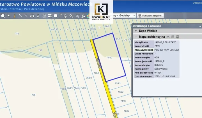Click parcel 20 label on map
Viewport: 202px width, 118px height.
point(125,40)
